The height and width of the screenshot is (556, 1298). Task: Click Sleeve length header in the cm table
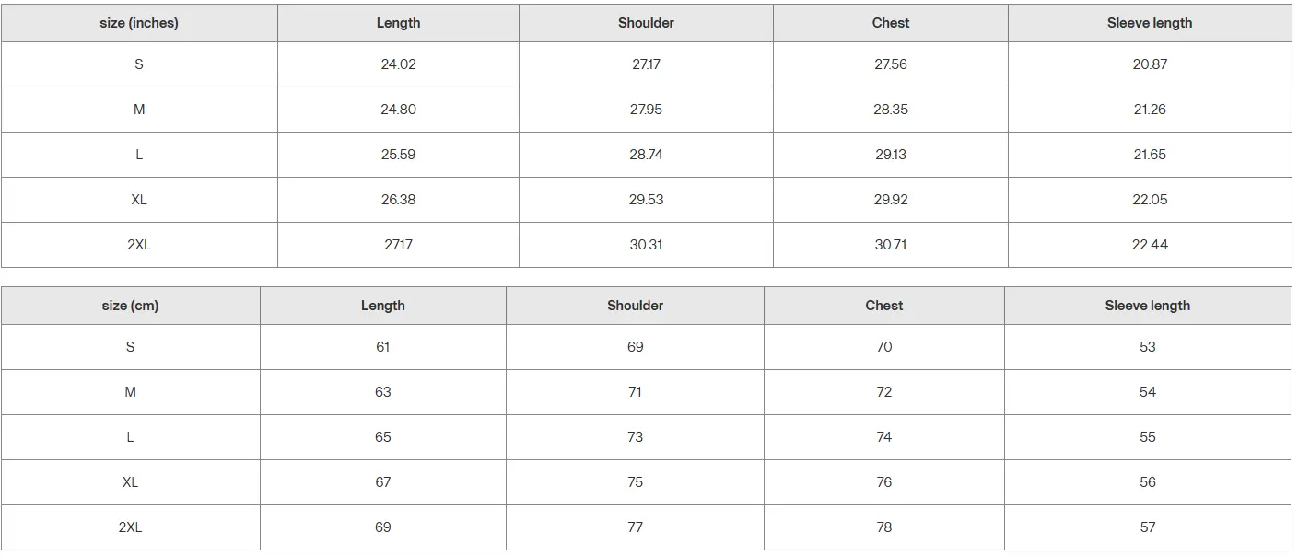[x=1147, y=306]
